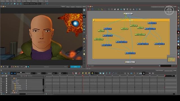The width and height of the screenshot is (180, 101).
Task: Click the white gear icon in timeline toolbar
Action: coord(76,73)
